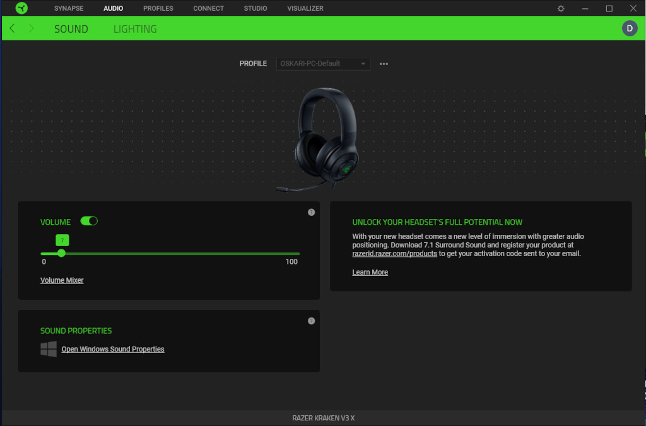This screenshot has height=426, width=646.
Task: Open settings via the gear icon
Action: pos(561,8)
